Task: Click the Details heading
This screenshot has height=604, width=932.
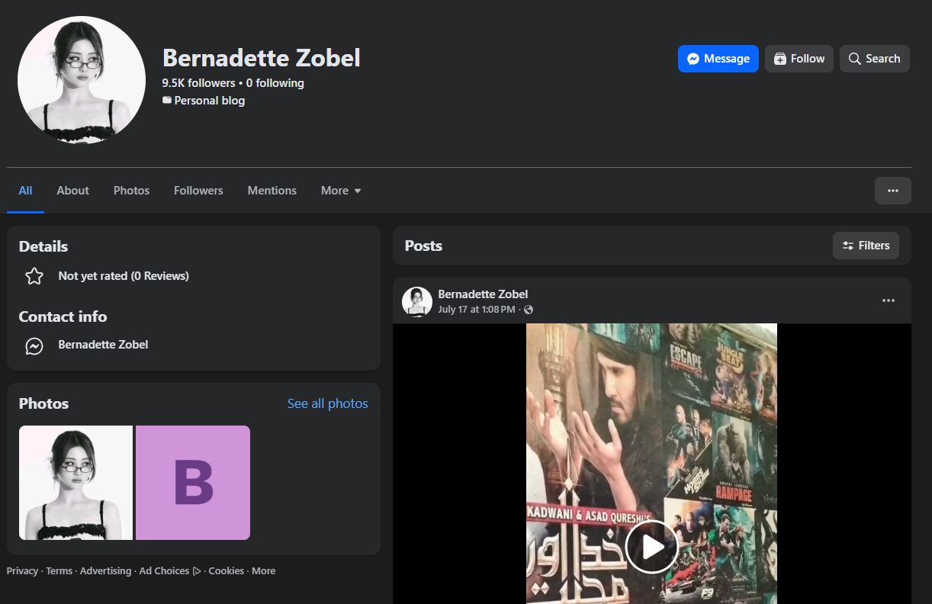Action: (x=43, y=246)
